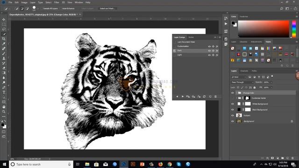Hide the Change Color group layer
The image size is (299, 168).
[233, 93]
